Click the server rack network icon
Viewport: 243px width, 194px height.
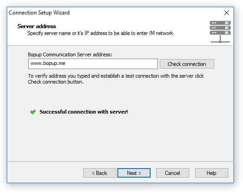point(220,32)
